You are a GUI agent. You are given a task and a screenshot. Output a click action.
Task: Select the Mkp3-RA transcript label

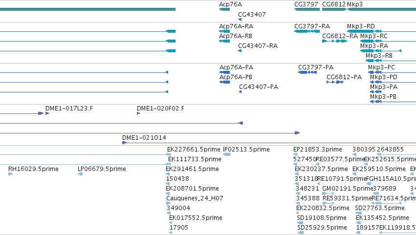(x=374, y=45)
